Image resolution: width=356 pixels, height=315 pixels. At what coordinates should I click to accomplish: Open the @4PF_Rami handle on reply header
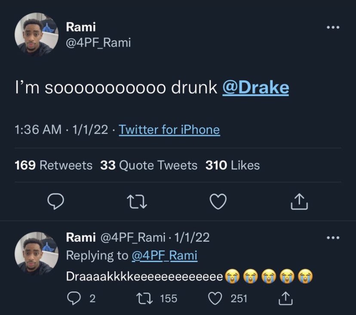[x=132, y=238]
